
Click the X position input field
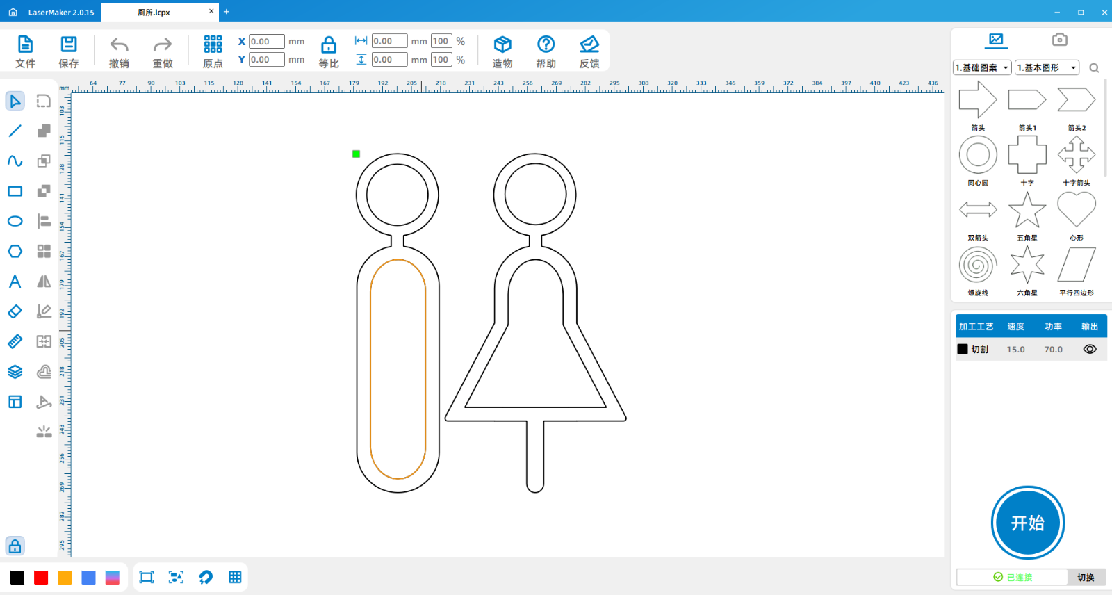click(x=266, y=42)
